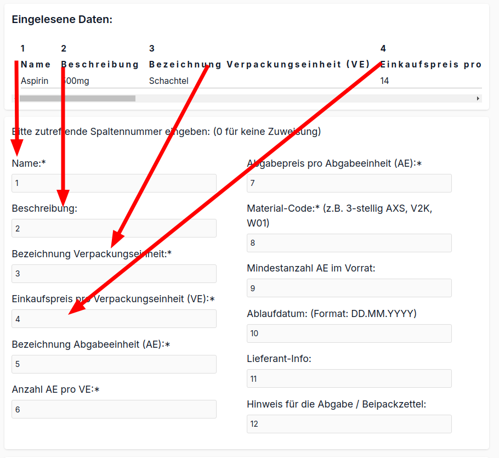Click the Material-Code input field
The image size is (499, 458).
[349, 243]
